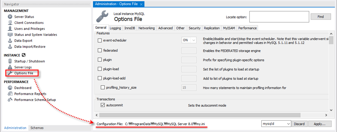The height and width of the screenshot is (132, 337).
Task: Switch to the Networking tab
Action: coord(147,28)
